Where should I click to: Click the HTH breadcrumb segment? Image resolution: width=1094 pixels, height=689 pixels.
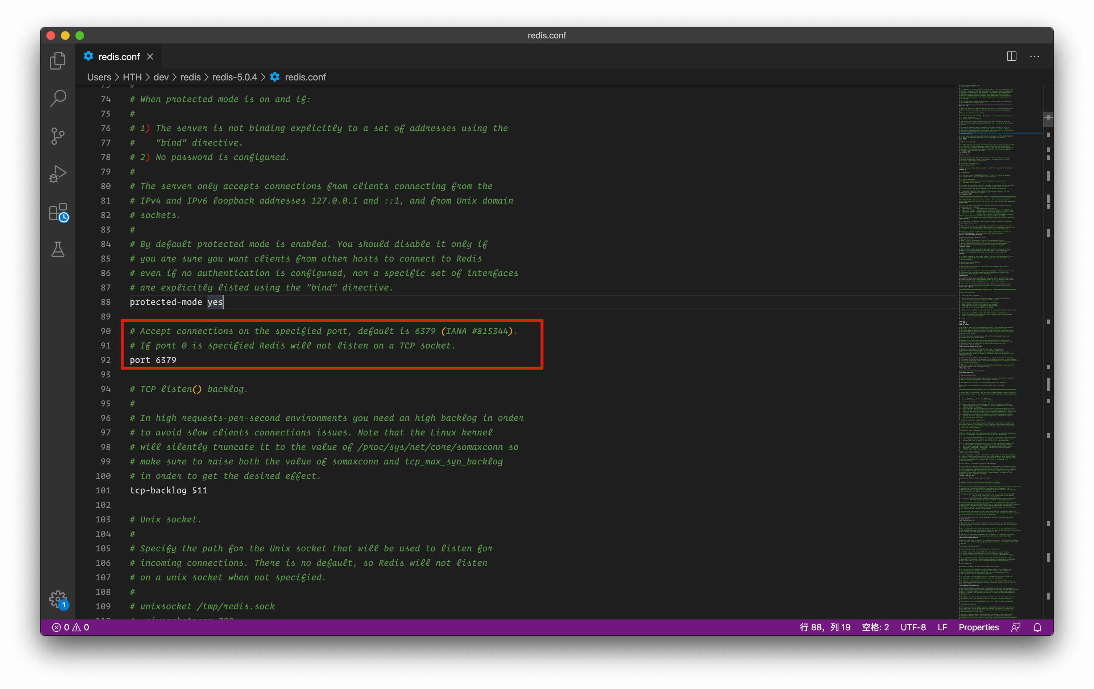[132, 77]
